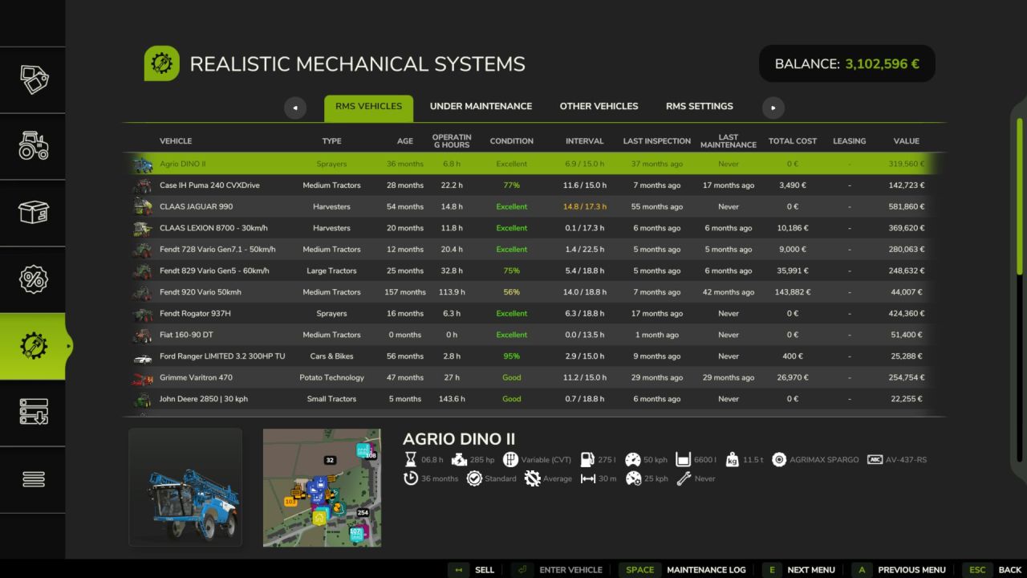Screen dimensions: 1027x578
Task: Open the hamburger menu sidebar icon
Action: pyautogui.click(x=33, y=479)
